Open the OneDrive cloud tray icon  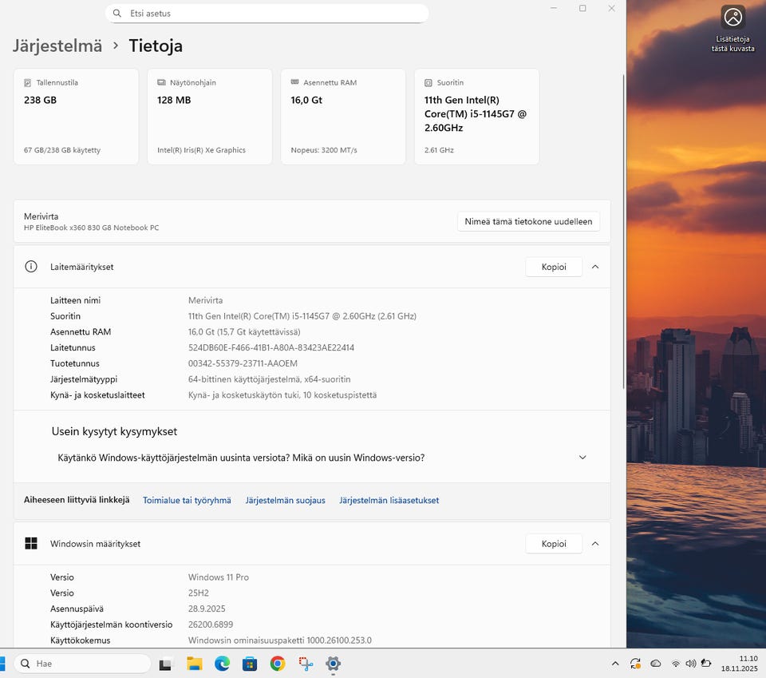tap(656, 664)
